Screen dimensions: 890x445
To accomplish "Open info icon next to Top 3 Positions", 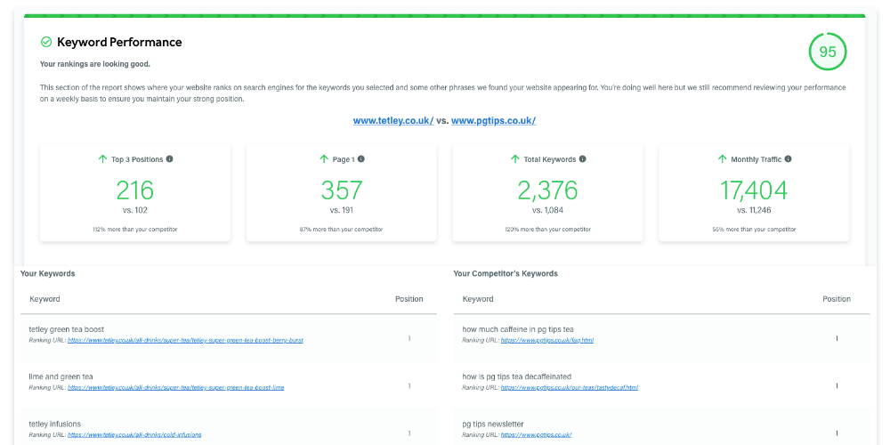I will (x=170, y=159).
